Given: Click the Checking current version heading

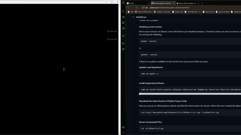Looking at the screenshot, I should [x=150, y=27].
